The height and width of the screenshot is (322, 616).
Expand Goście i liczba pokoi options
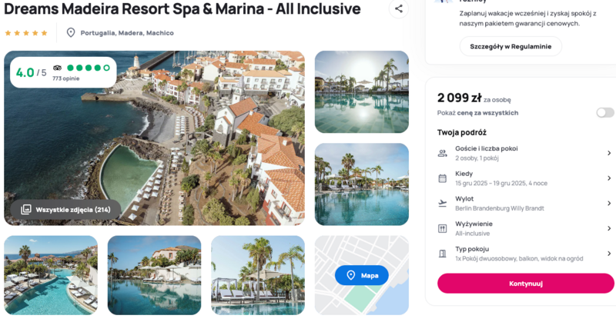[608, 153]
